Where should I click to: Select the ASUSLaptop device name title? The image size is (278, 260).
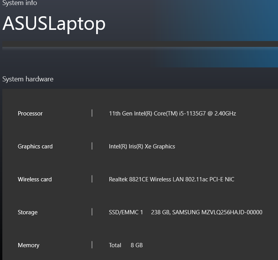54,24
